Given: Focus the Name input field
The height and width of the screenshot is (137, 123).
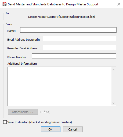Looking at the screenshot, I should tap(68, 30).
